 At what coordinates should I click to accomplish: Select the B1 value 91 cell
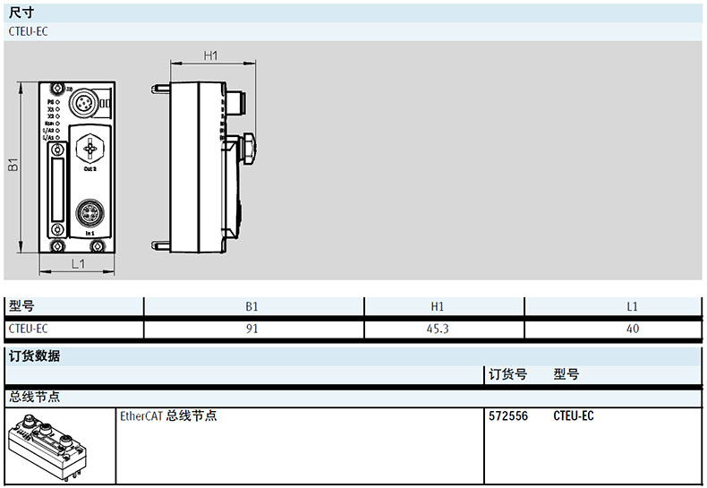pyautogui.click(x=252, y=329)
